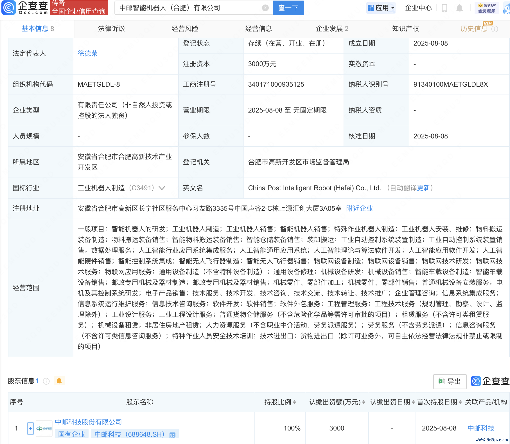This screenshot has height=444, width=510.
Task: Click the 查一下 search button
Action: tap(288, 8)
